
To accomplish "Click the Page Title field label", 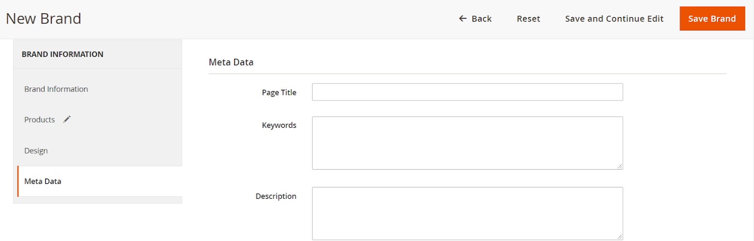I will (279, 93).
